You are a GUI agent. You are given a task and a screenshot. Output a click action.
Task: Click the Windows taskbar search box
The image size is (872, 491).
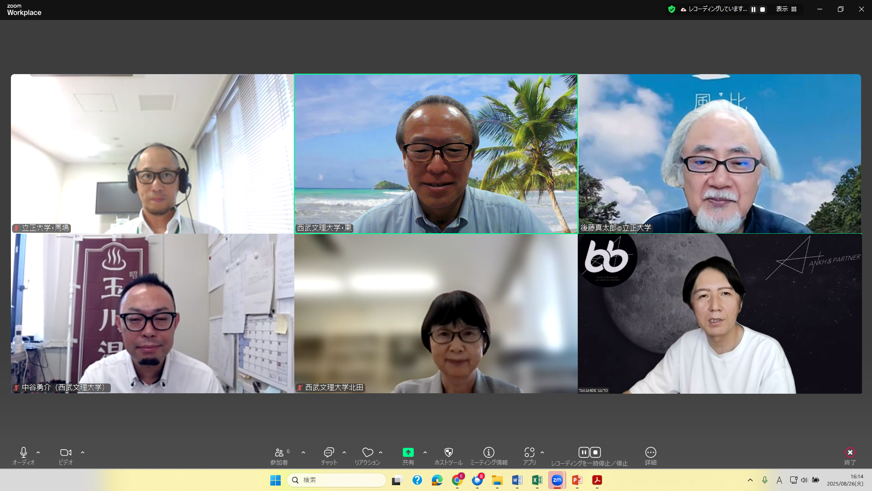[x=337, y=480]
